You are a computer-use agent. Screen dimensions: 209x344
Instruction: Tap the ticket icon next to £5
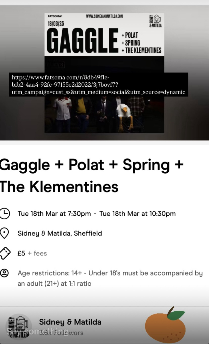click(5, 253)
